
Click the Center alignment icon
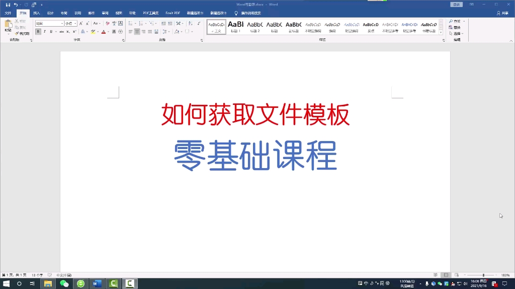(137, 31)
